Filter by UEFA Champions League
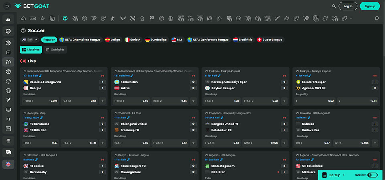Image resolution: width=385 pixels, height=180 pixels. tap(80, 40)
